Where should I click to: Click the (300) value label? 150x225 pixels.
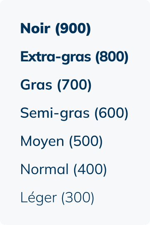(x=78, y=198)
